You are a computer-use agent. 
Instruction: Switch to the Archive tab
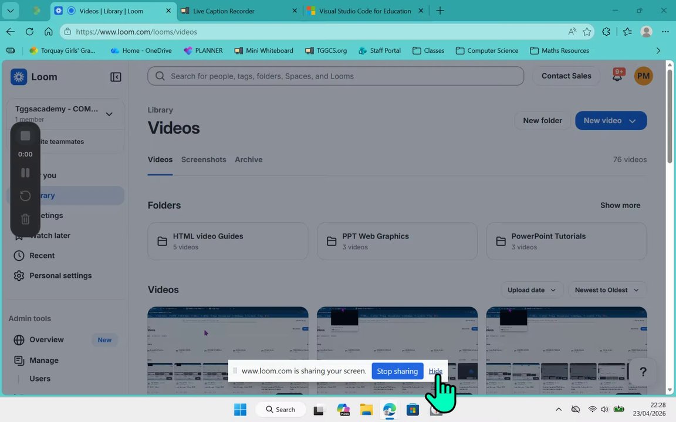click(x=248, y=159)
